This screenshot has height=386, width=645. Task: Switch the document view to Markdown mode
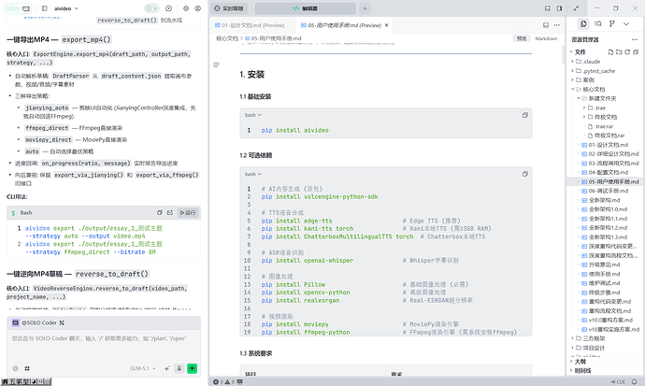click(x=545, y=39)
